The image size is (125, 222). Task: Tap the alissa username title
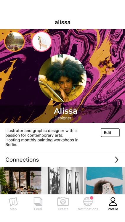tap(62, 22)
